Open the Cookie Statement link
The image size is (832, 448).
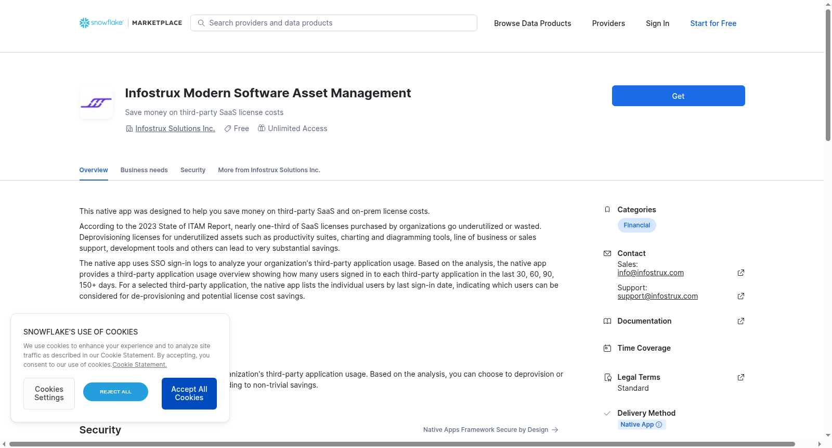(139, 365)
